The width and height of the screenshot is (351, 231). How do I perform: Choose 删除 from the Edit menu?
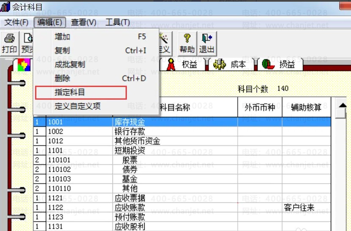click(x=62, y=78)
